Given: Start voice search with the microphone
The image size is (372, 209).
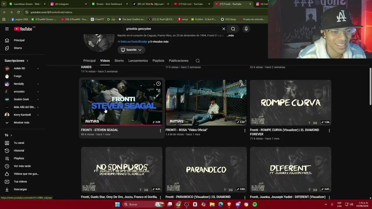Looking at the screenshot, I should [x=246, y=29].
